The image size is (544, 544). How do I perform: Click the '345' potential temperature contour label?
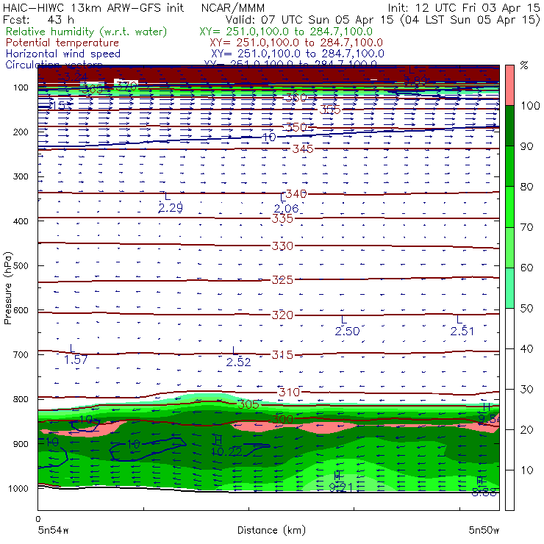303,149
